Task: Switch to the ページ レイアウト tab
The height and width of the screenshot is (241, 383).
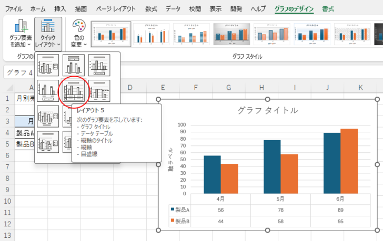Action: coord(116,9)
